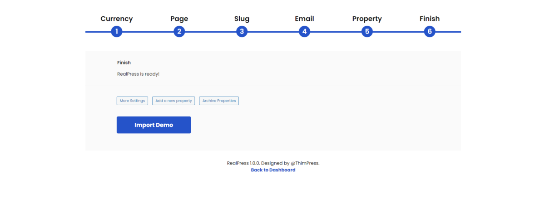
Task: Click the blue Import Demo button
Action: tap(154, 125)
